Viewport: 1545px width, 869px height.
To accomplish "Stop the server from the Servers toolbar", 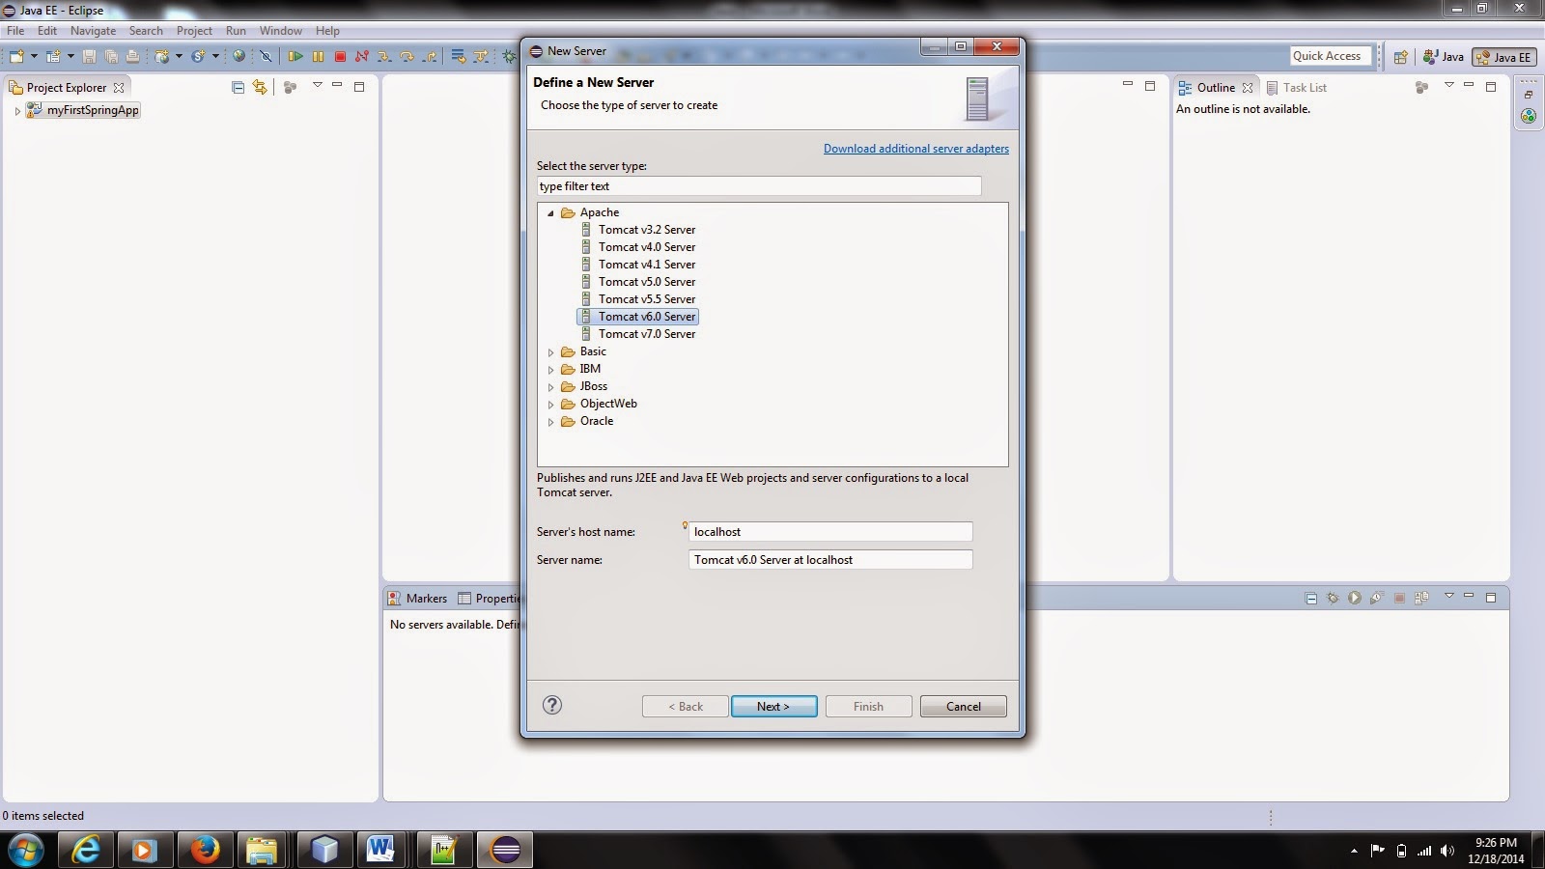I will pyautogui.click(x=1398, y=598).
